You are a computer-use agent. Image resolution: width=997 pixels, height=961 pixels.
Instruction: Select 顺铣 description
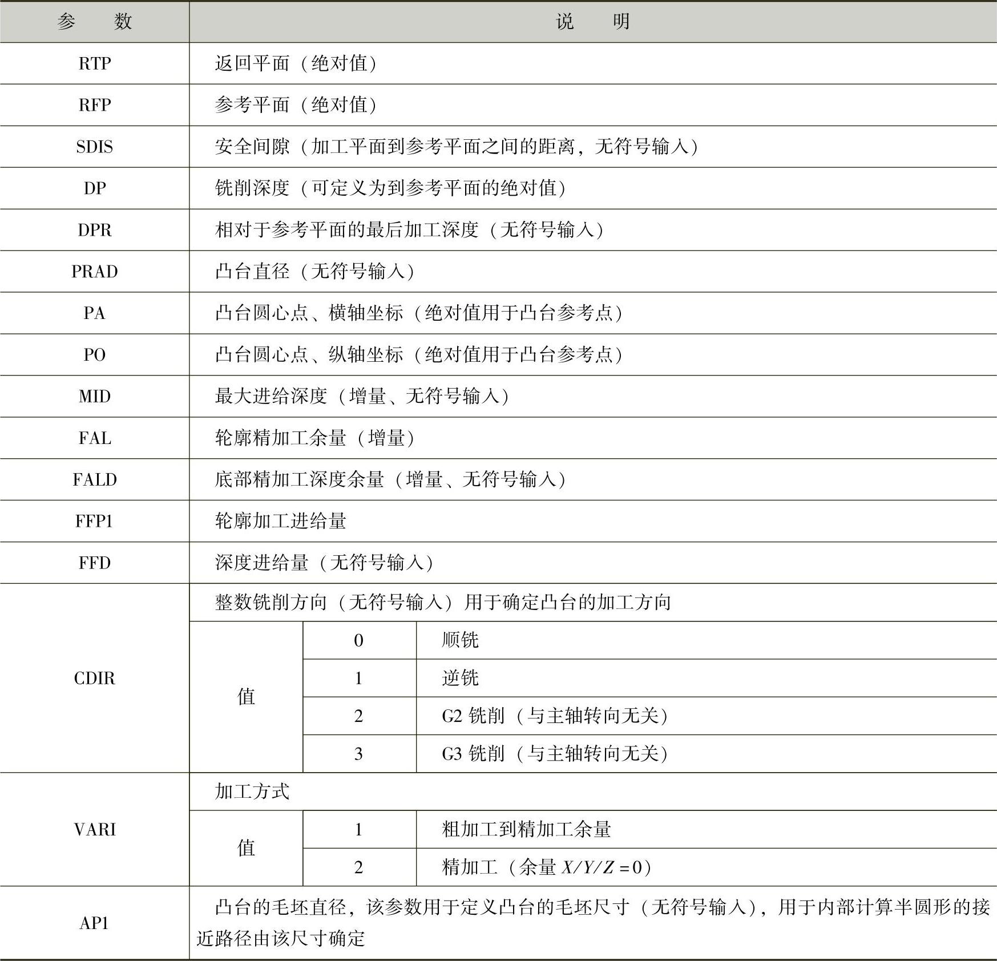461,640
